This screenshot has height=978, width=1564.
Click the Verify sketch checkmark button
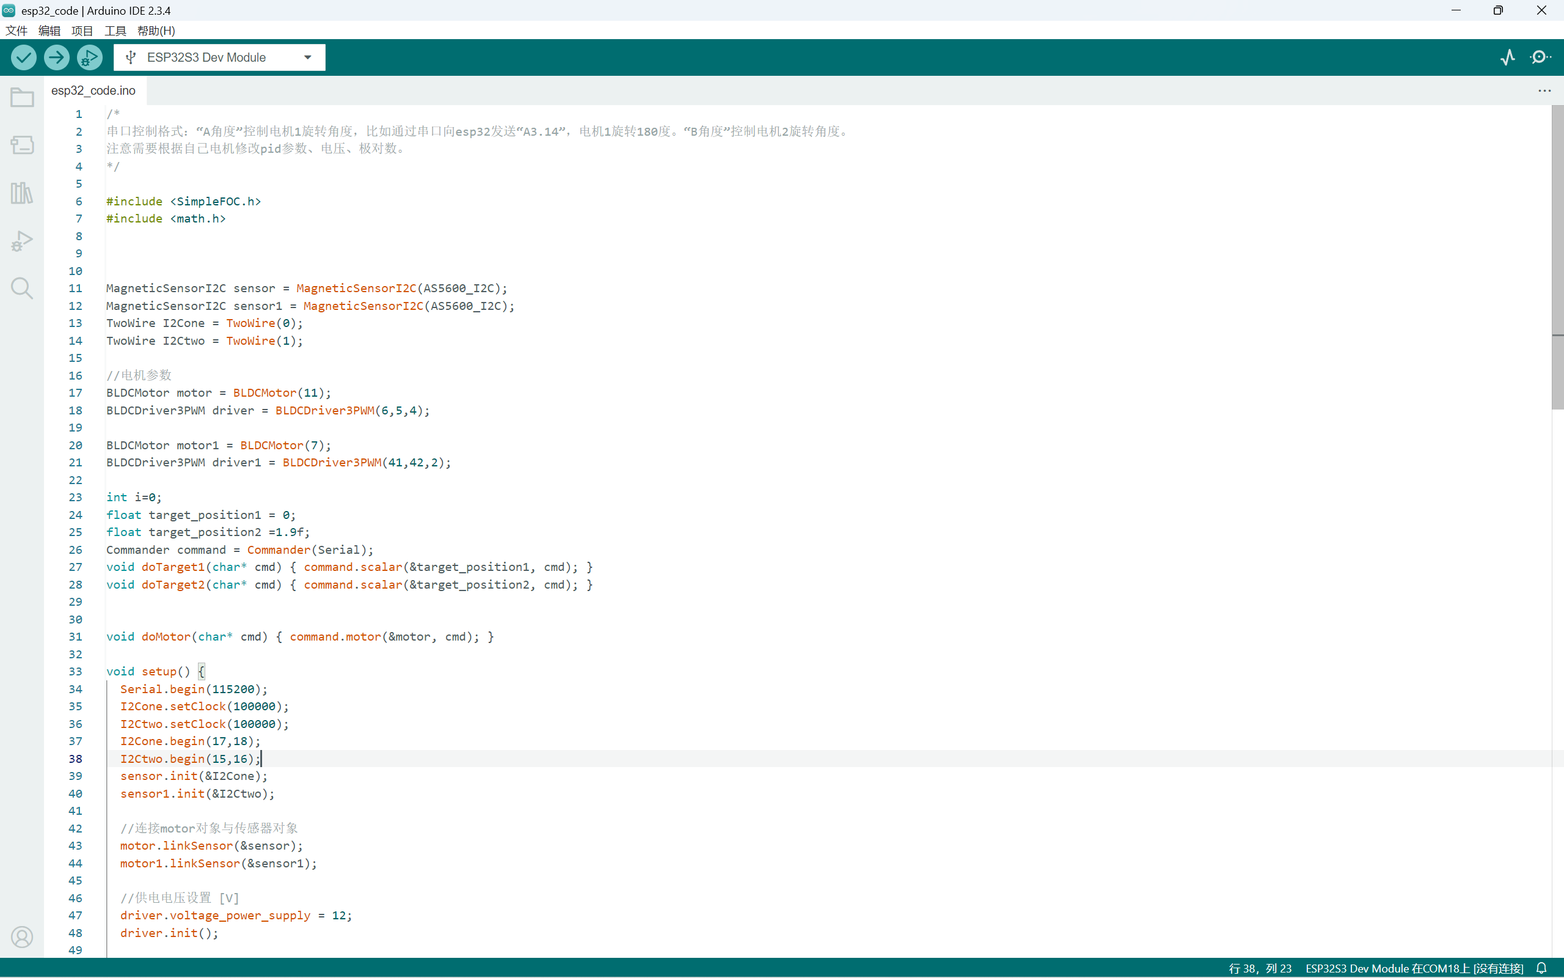[24, 57]
